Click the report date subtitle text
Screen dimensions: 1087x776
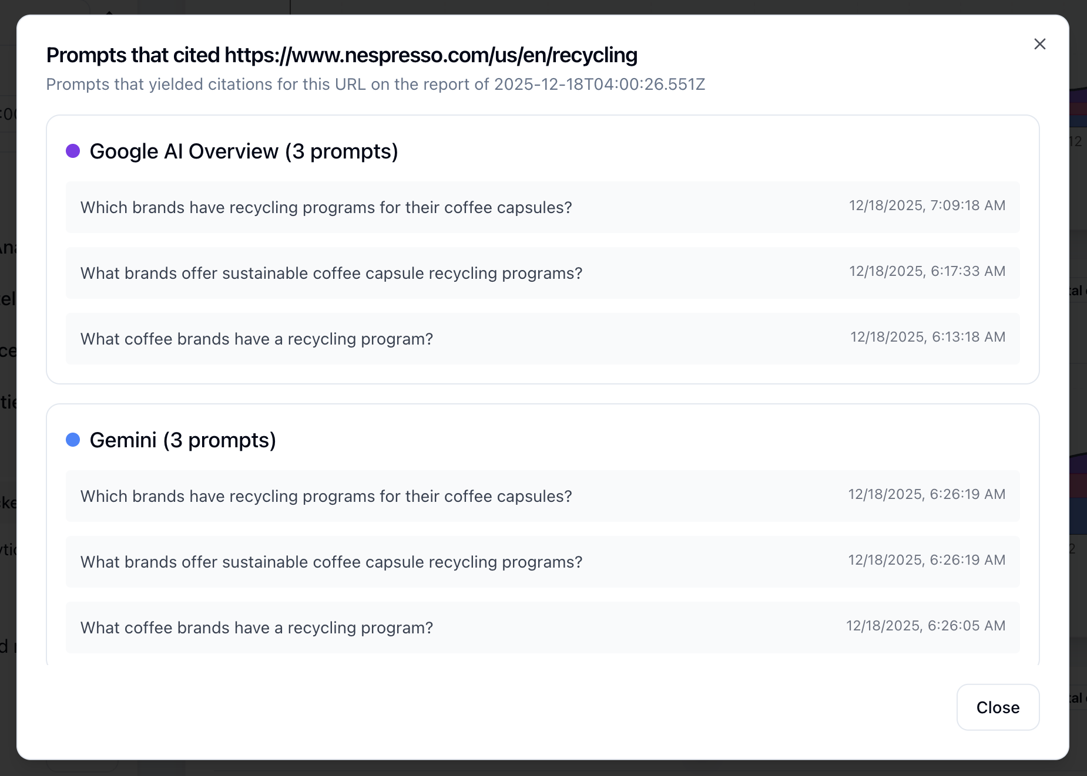pyautogui.click(x=375, y=85)
